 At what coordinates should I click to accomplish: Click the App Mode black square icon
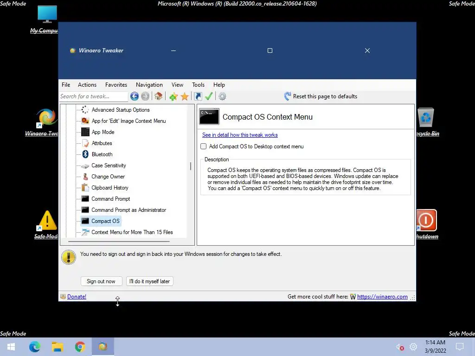coord(85,132)
